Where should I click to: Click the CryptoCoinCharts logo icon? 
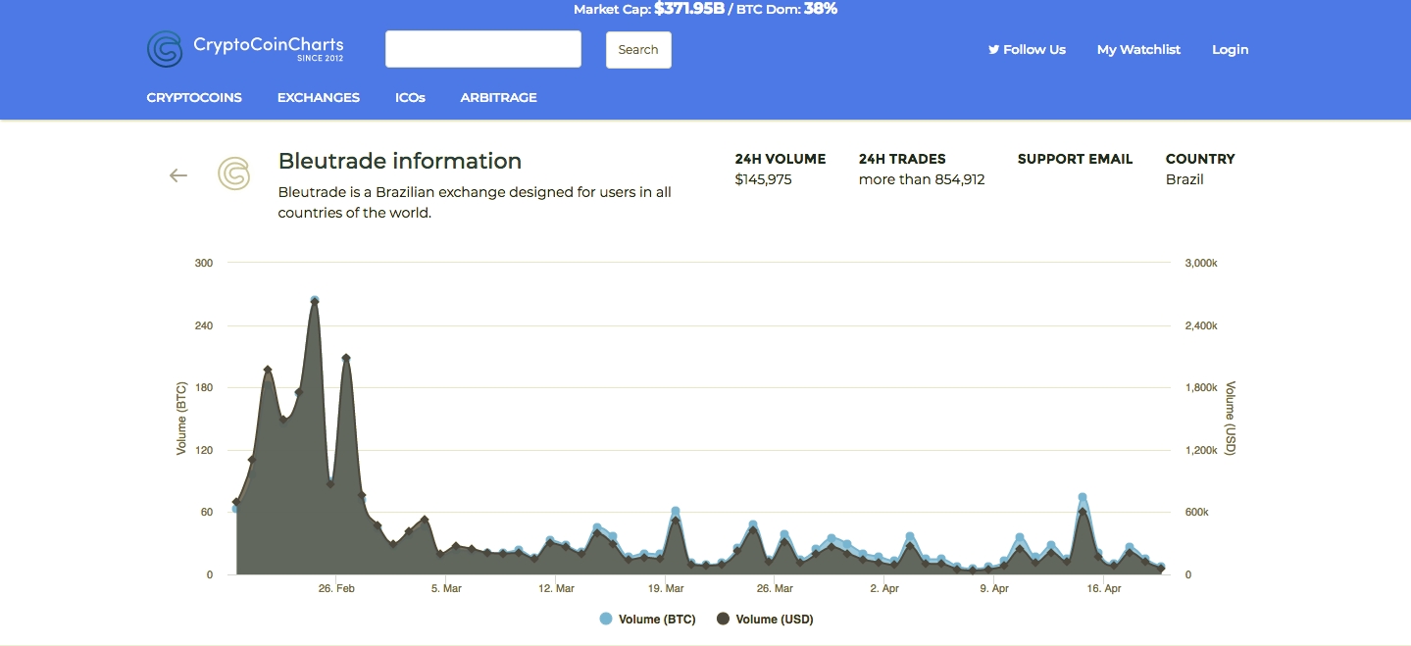165,49
